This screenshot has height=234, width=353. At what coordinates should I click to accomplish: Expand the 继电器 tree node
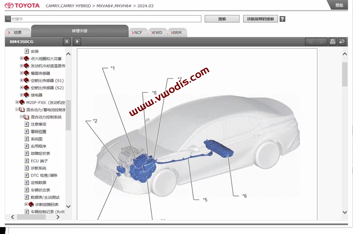tap(22, 95)
